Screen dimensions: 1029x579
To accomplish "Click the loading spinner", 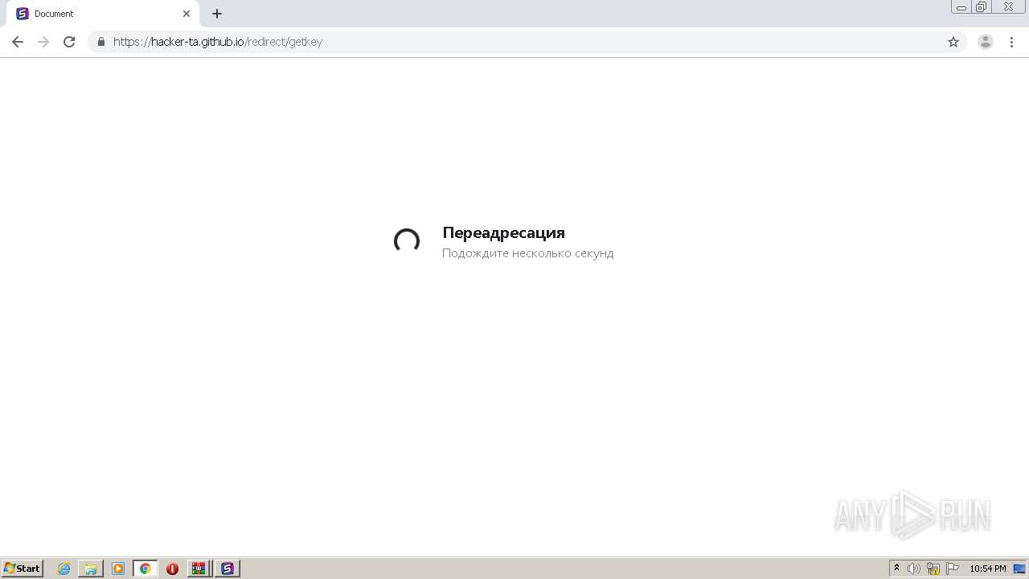I will click(407, 241).
